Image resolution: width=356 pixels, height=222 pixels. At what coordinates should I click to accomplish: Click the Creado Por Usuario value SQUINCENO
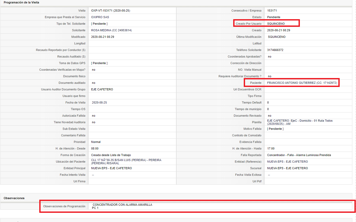tap(276, 24)
